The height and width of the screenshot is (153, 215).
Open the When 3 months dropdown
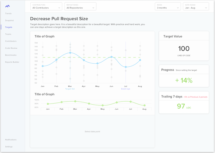pos(168,7)
